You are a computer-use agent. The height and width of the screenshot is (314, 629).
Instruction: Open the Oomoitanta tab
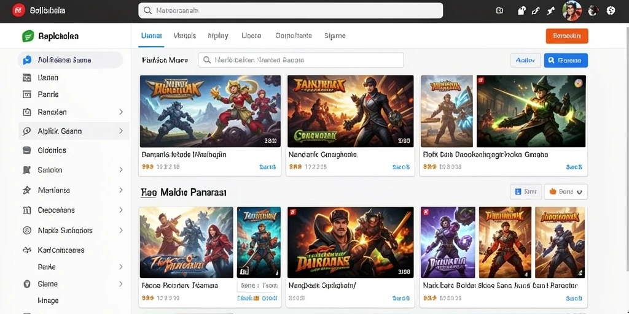click(x=294, y=36)
